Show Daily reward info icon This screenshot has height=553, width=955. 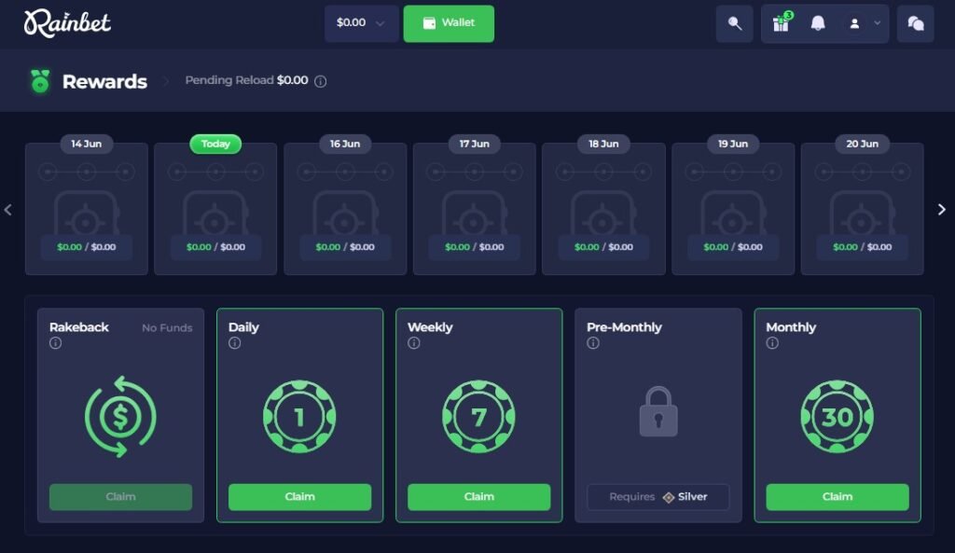[234, 343]
